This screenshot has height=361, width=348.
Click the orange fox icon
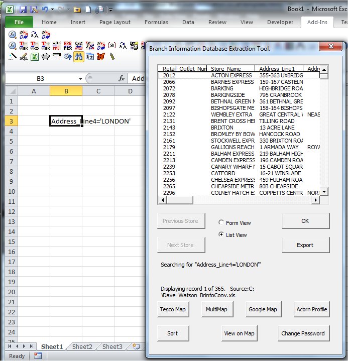101,57
